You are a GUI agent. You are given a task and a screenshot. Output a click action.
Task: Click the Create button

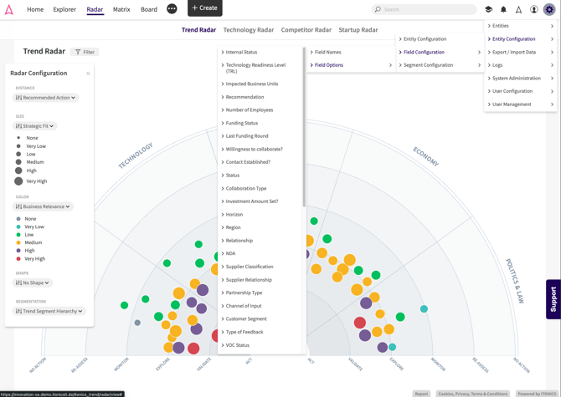205,8
